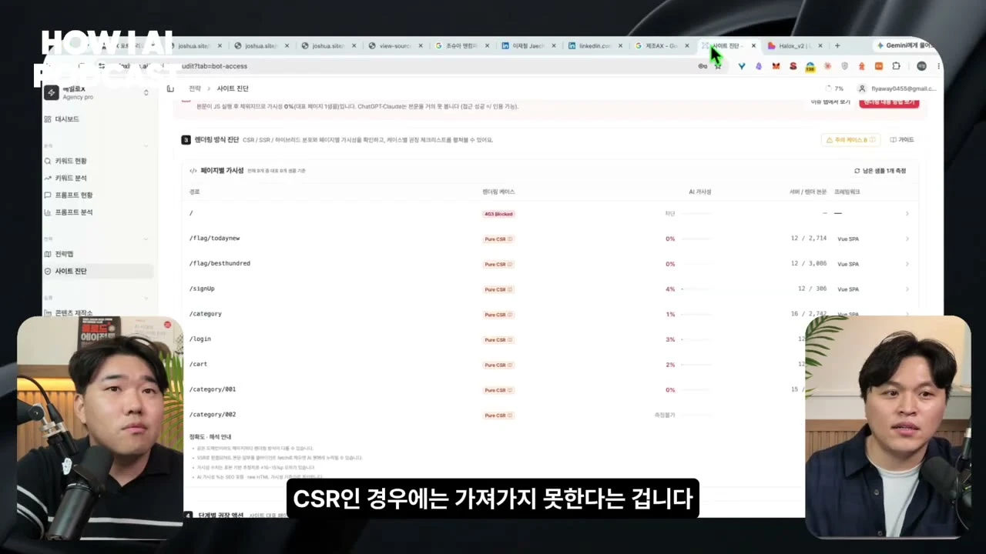The width and height of the screenshot is (986, 554).
Task: Open a new browser tab
Action: click(837, 46)
